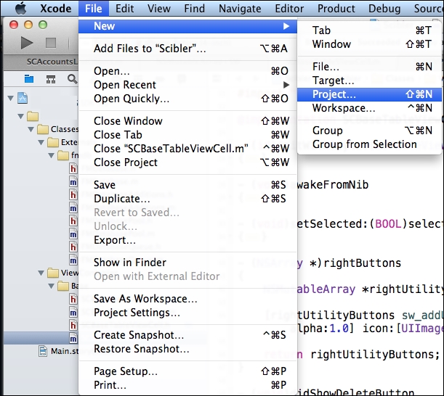
Task: Select Project Settings…
Action: (x=187, y=313)
